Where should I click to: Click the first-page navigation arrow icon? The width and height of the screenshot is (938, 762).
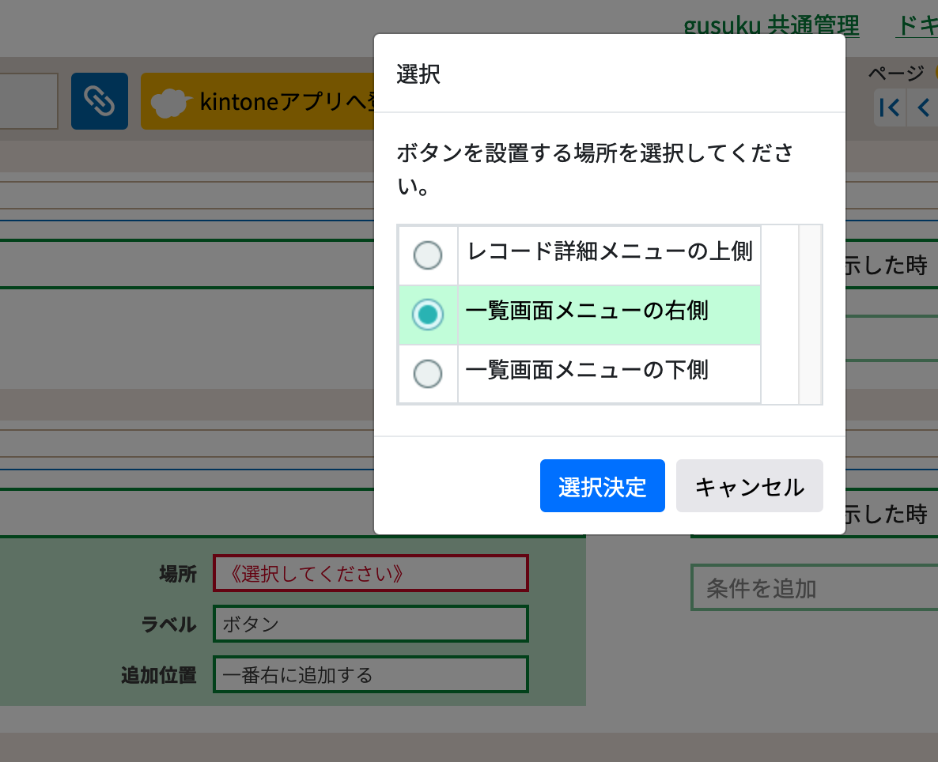click(889, 108)
